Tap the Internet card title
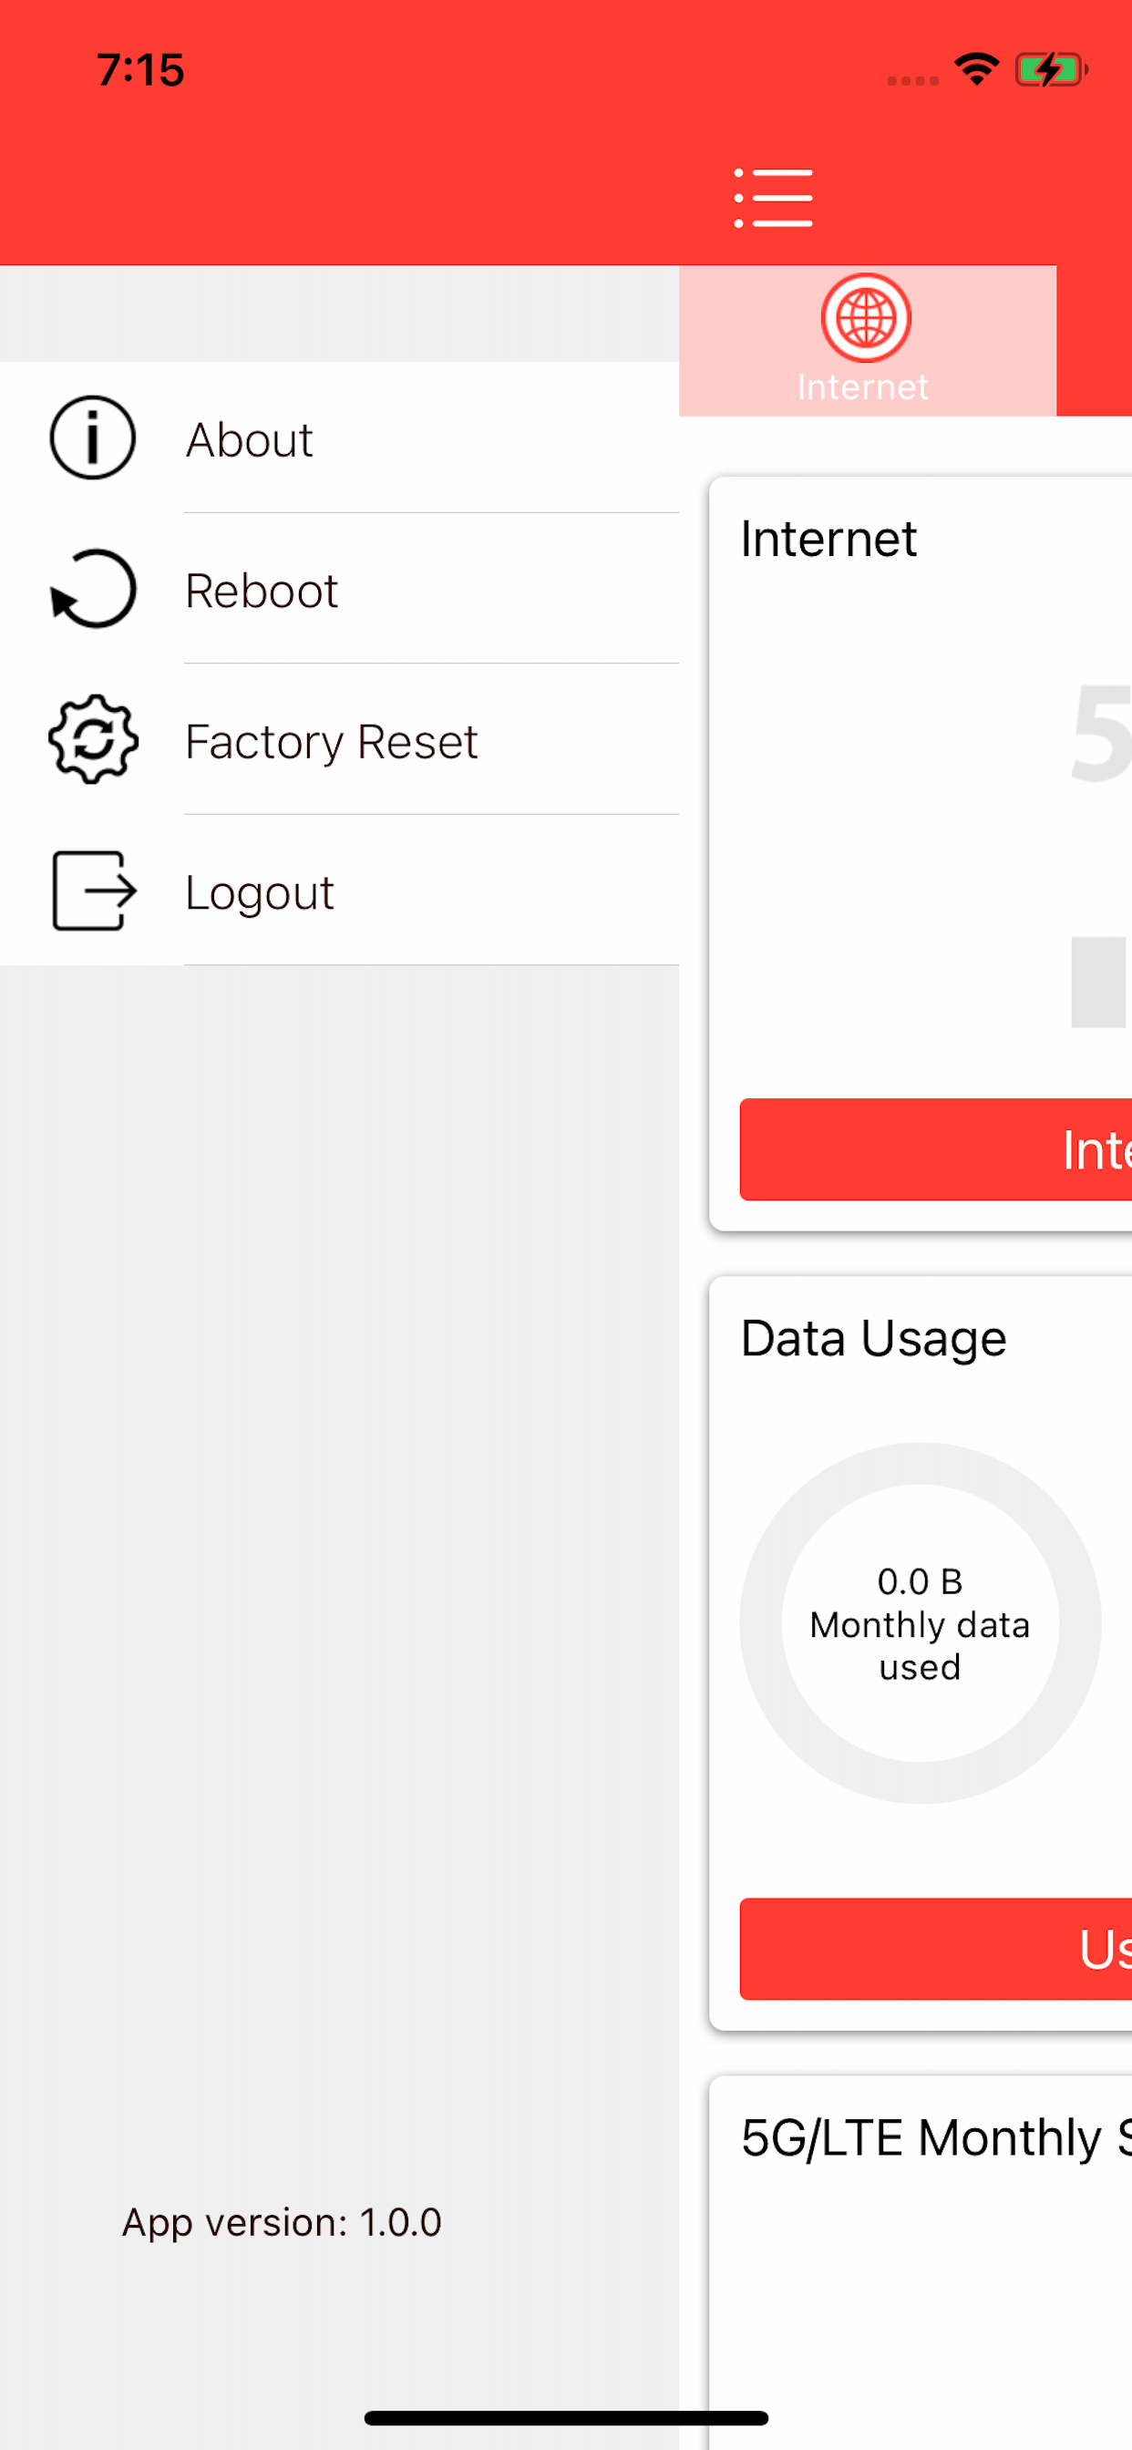 coord(828,539)
